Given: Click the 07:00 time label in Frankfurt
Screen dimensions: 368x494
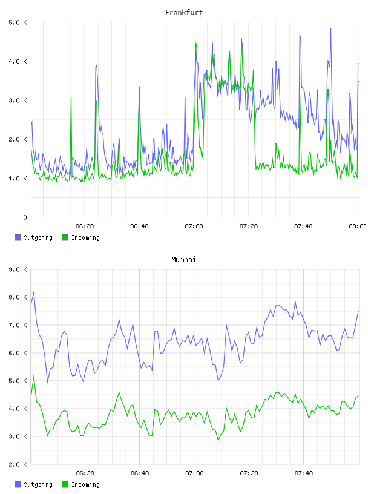Looking at the screenshot, I should click(x=194, y=226).
